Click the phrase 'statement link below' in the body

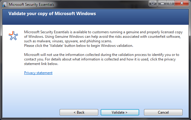[x=41, y=64]
